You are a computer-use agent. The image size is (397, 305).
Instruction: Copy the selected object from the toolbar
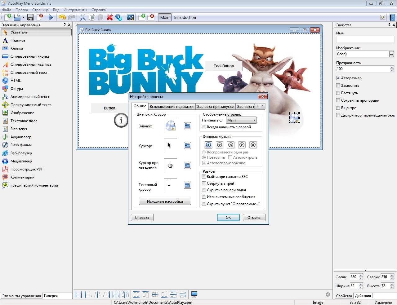click(92, 17)
